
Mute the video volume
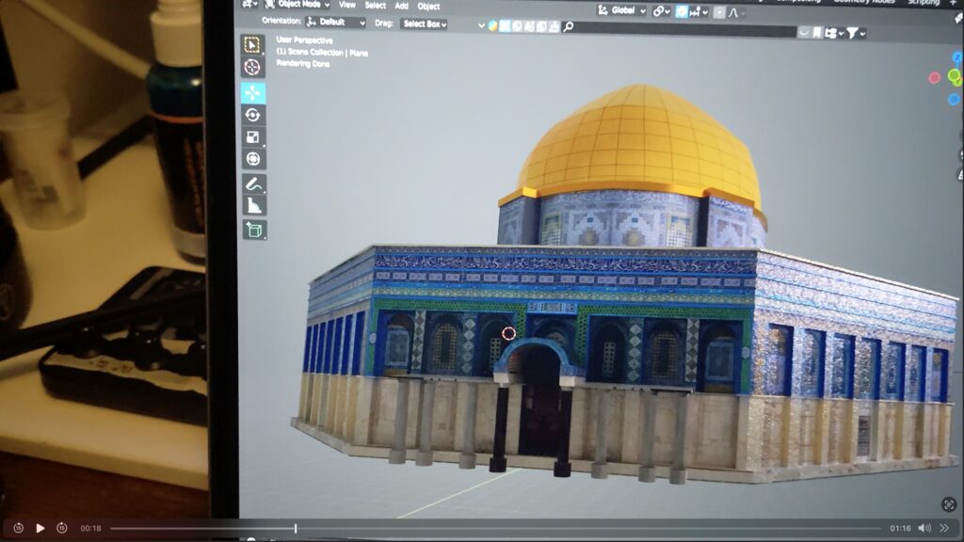tap(924, 528)
